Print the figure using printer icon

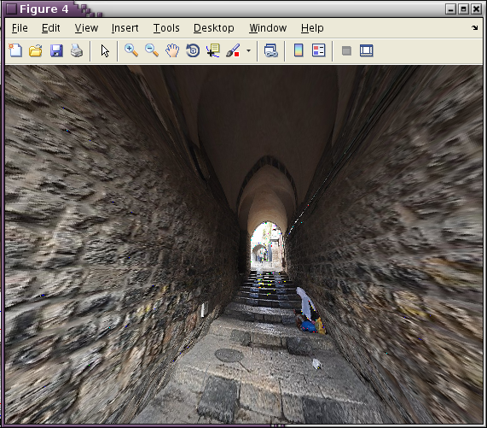tap(77, 50)
